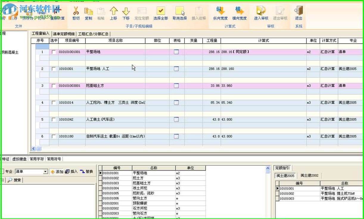
Task: Tick the checkbox for row 3 挖基础土方
Action: coord(54,86)
